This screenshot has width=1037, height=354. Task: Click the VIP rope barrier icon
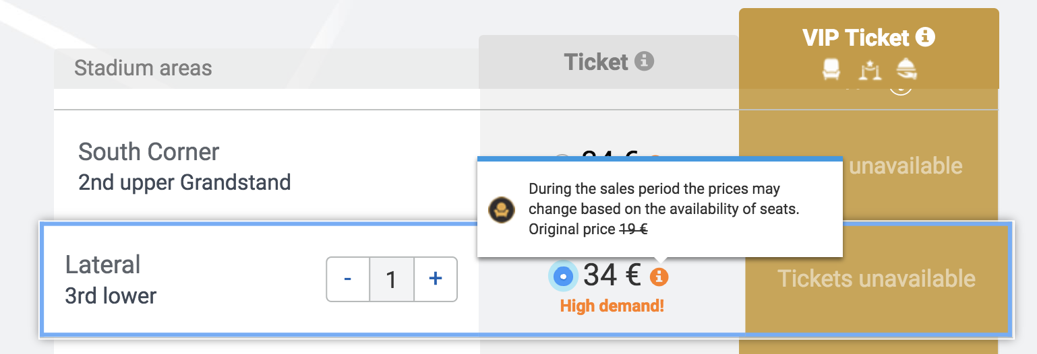(x=869, y=70)
